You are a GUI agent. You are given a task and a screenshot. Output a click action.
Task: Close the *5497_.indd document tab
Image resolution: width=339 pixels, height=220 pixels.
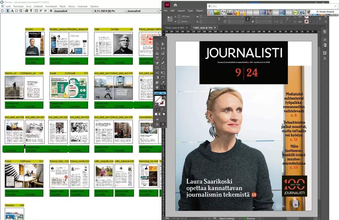[215, 28]
